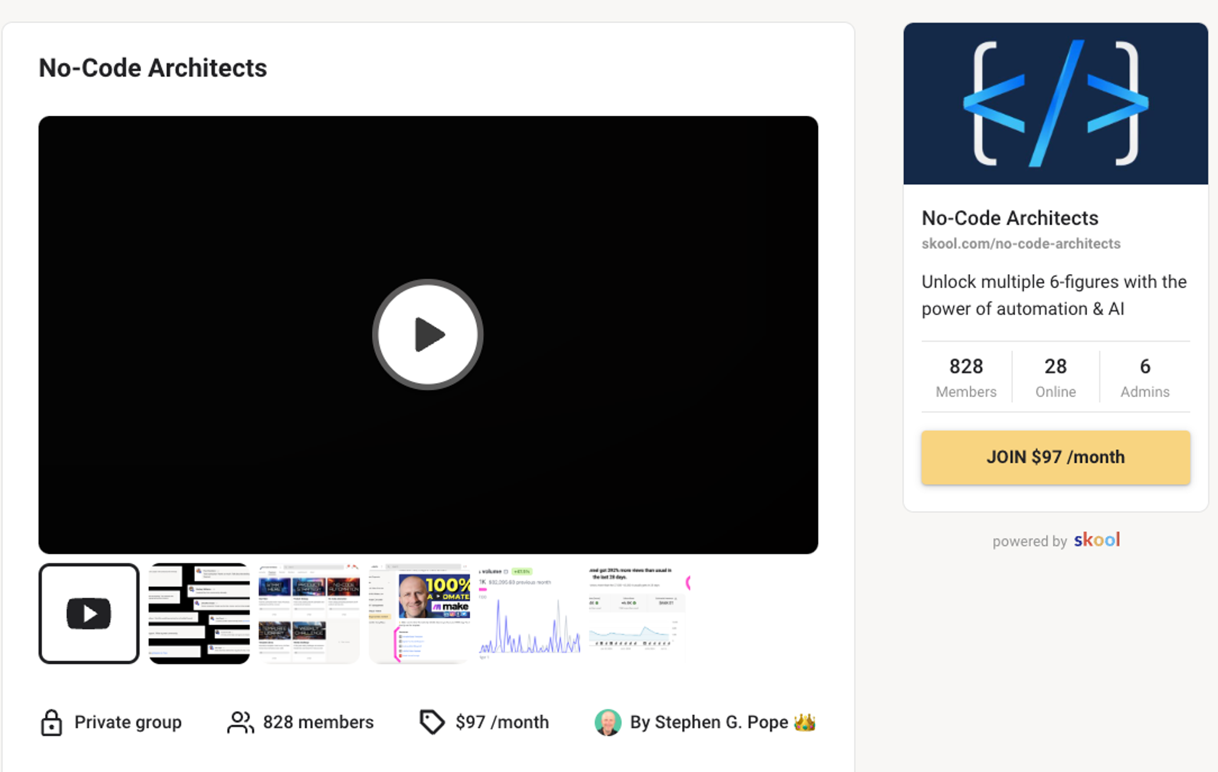Click the 28 Online stat
The image size is (1218, 772).
(x=1055, y=377)
